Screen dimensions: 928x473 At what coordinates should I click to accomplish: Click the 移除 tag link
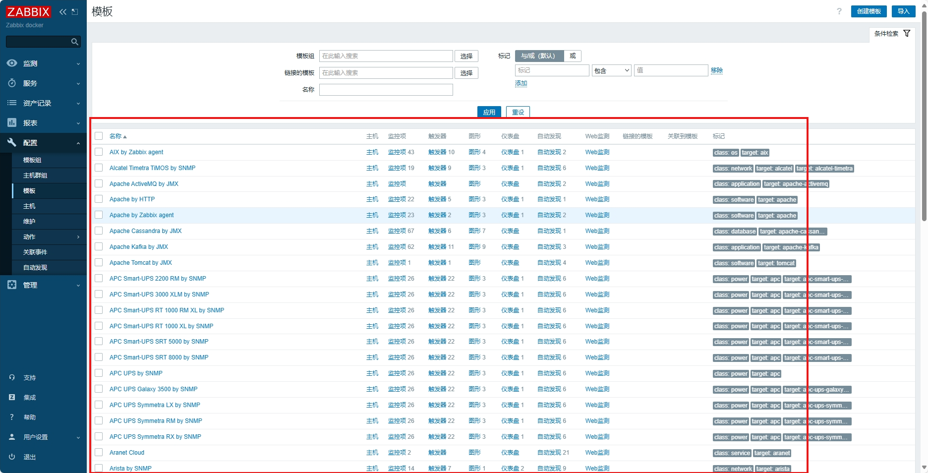(x=717, y=70)
